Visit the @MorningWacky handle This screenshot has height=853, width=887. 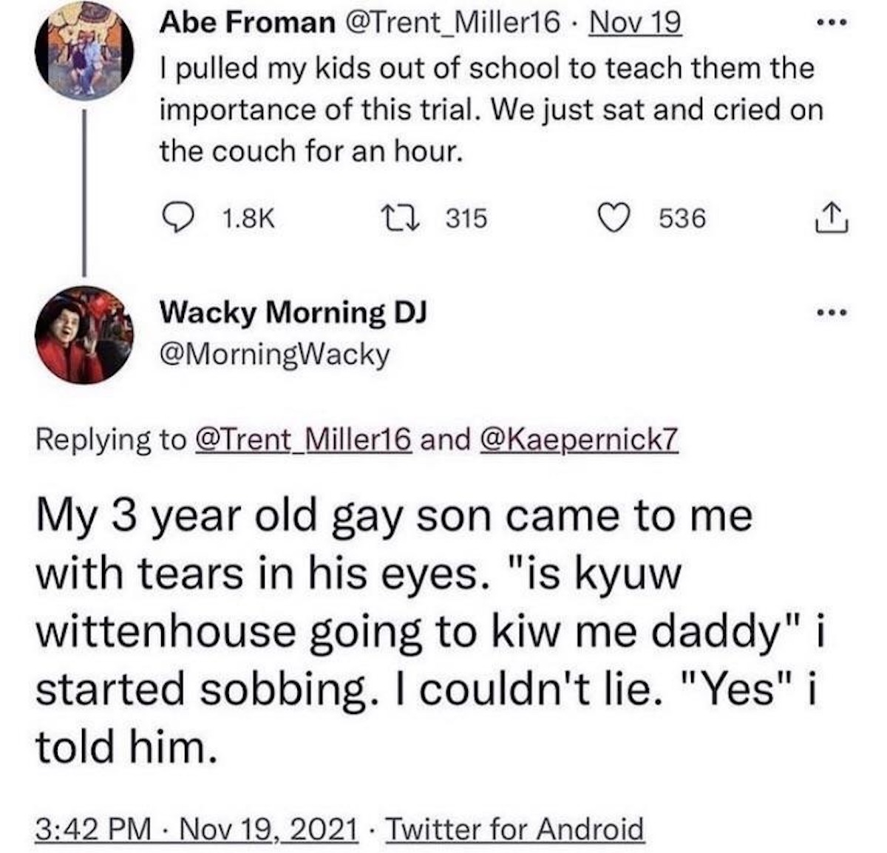pos(275,355)
